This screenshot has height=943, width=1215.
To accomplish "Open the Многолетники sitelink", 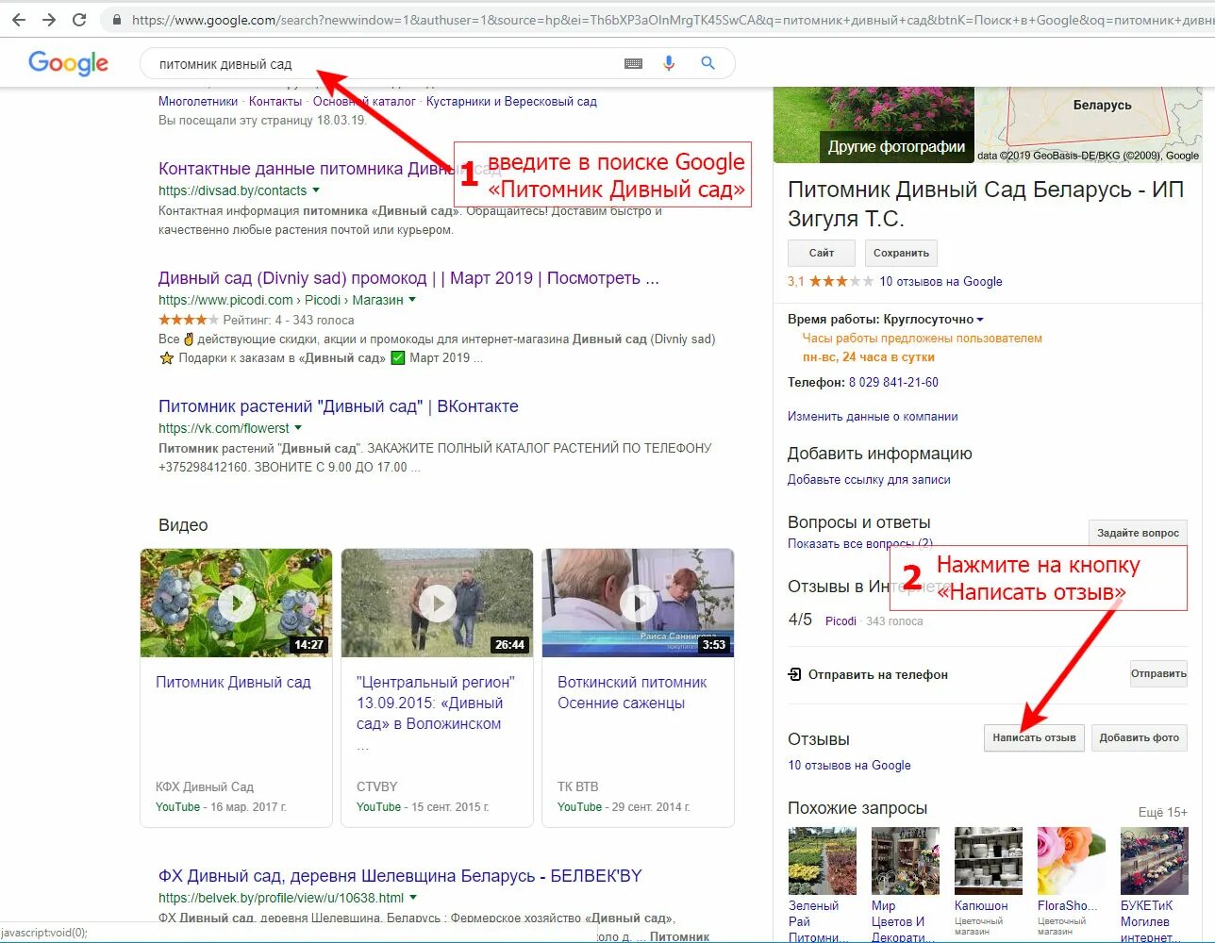I will tap(198, 101).
